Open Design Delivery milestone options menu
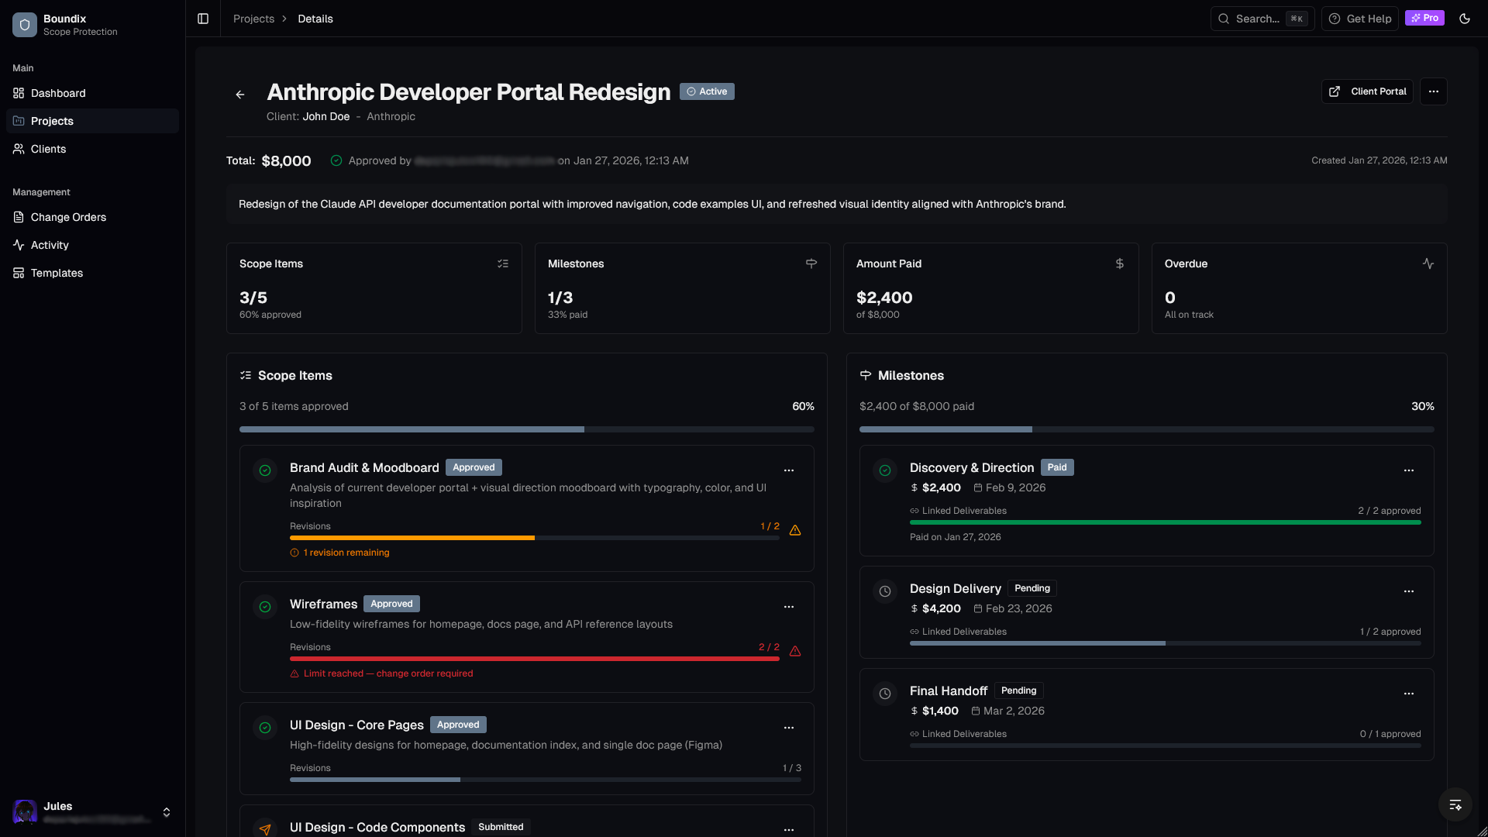This screenshot has height=837, width=1488. click(x=1409, y=591)
